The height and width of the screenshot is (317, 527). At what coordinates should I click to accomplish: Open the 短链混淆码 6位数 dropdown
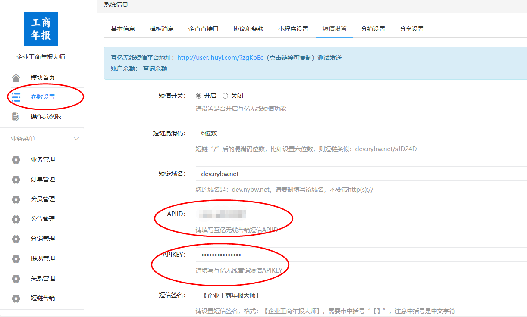[x=361, y=133]
